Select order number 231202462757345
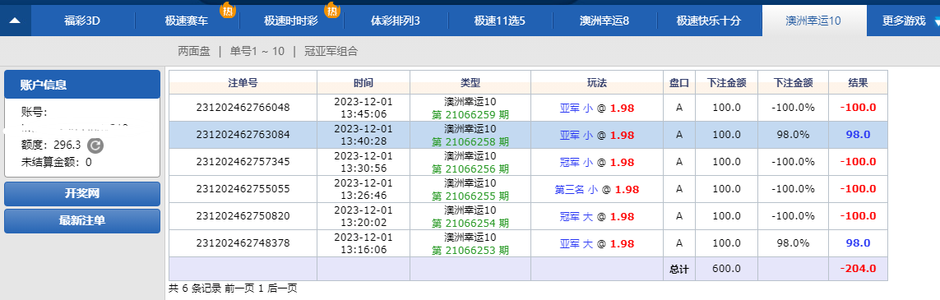 243,162
